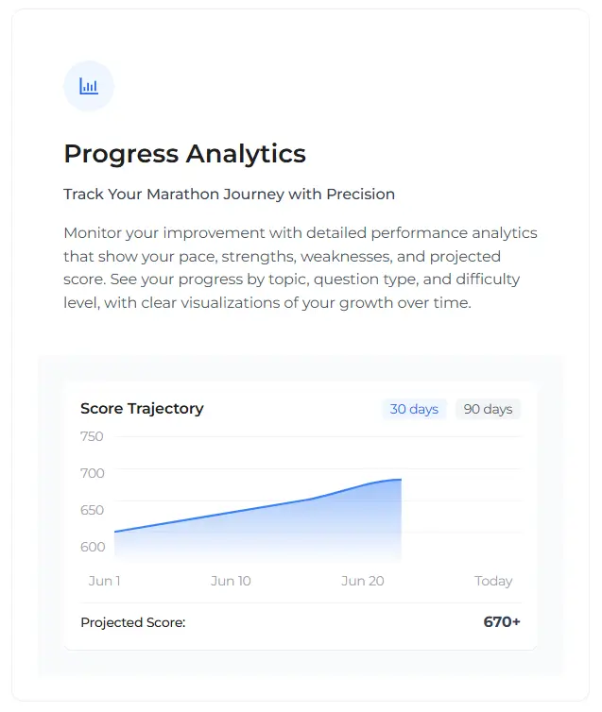Click the 750 y-axis label
Image resolution: width=602 pixels, height=712 pixels.
click(x=92, y=436)
